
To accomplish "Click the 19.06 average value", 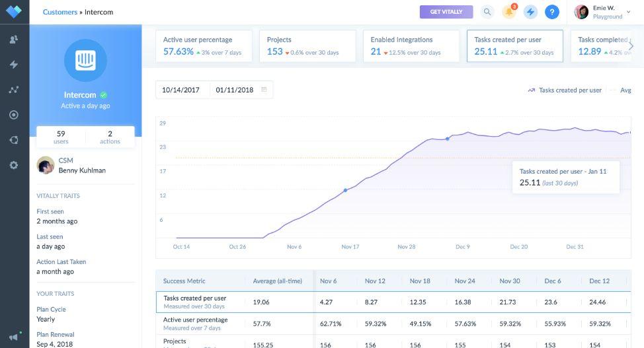I will click(x=261, y=302).
